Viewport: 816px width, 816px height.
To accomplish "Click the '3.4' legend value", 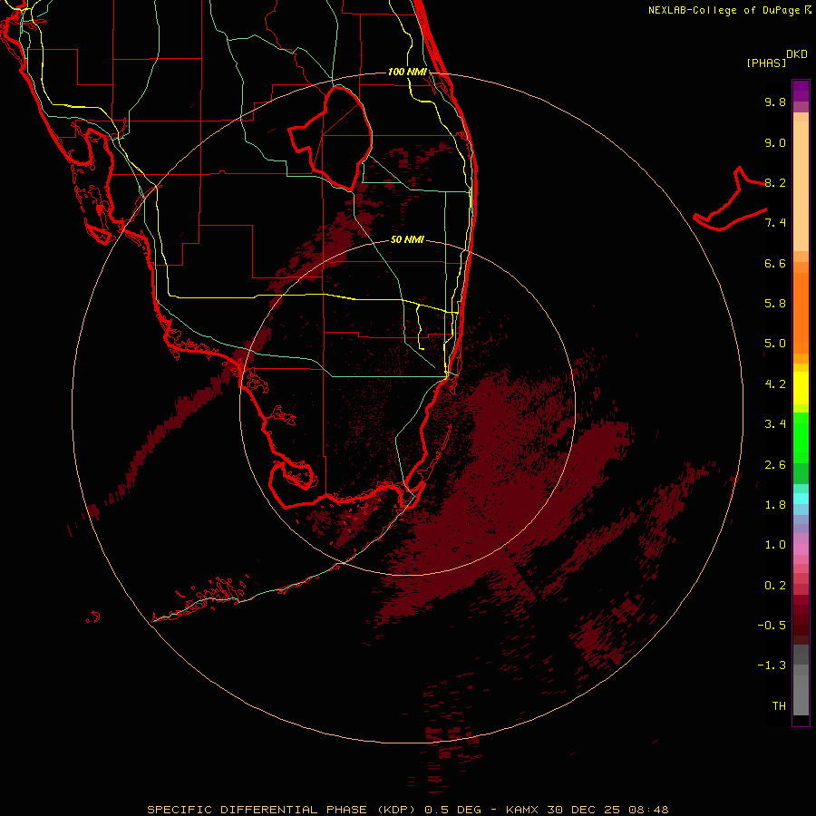I will tap(775, 424).
